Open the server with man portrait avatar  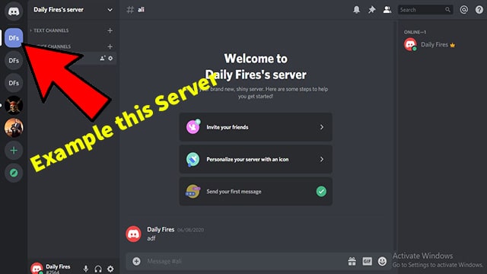[14, 128]
